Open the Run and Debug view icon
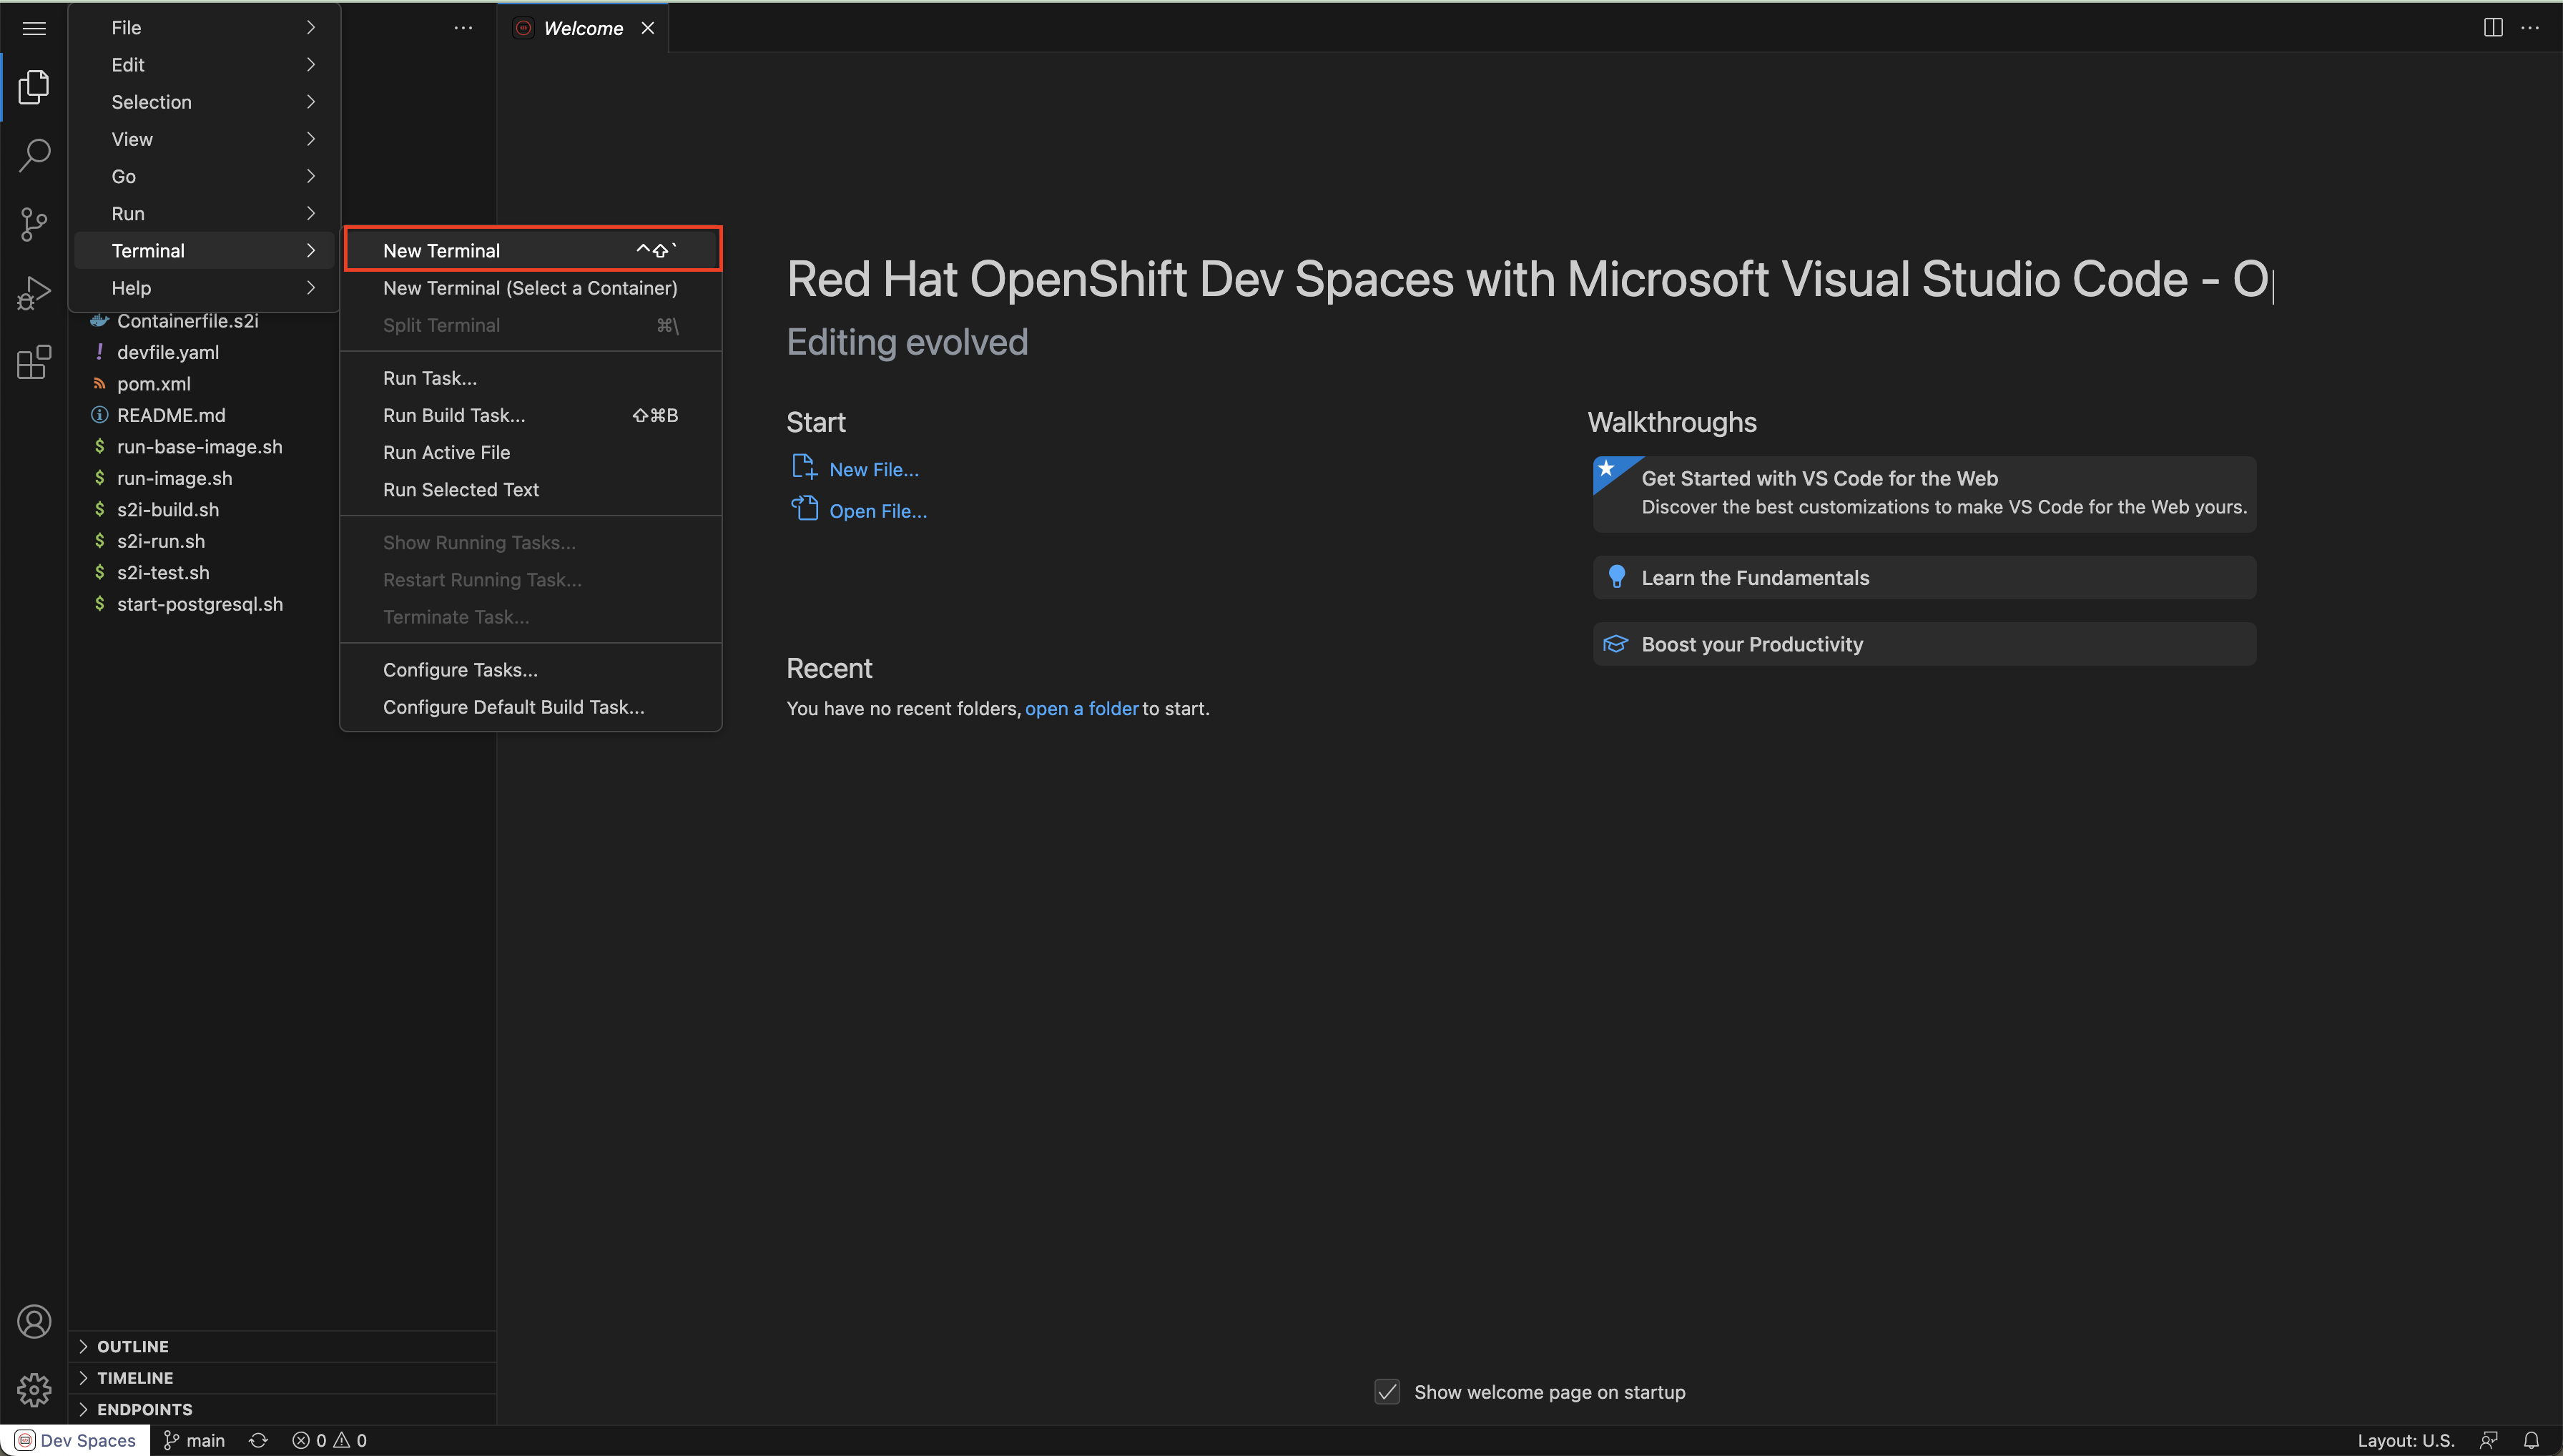The height and width of the screenshot is (1456, 2563). click(34, 293)
